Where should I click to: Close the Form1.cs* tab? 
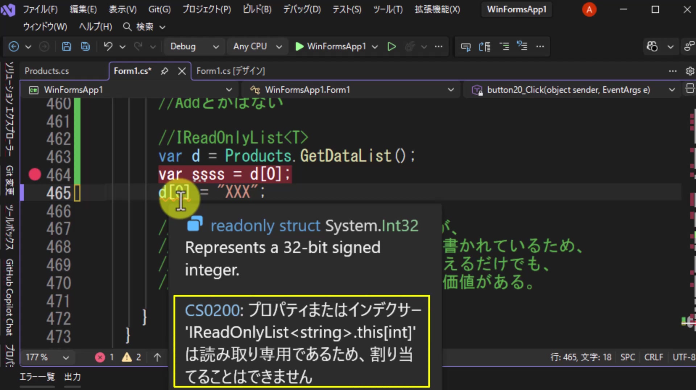click(x=182, y=71)
